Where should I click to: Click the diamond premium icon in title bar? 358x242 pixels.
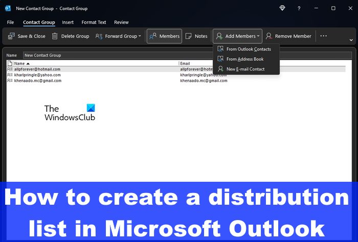click(282, 8)
